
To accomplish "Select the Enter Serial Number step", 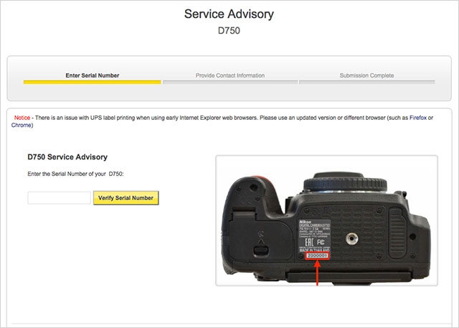I will coord(93,75).
